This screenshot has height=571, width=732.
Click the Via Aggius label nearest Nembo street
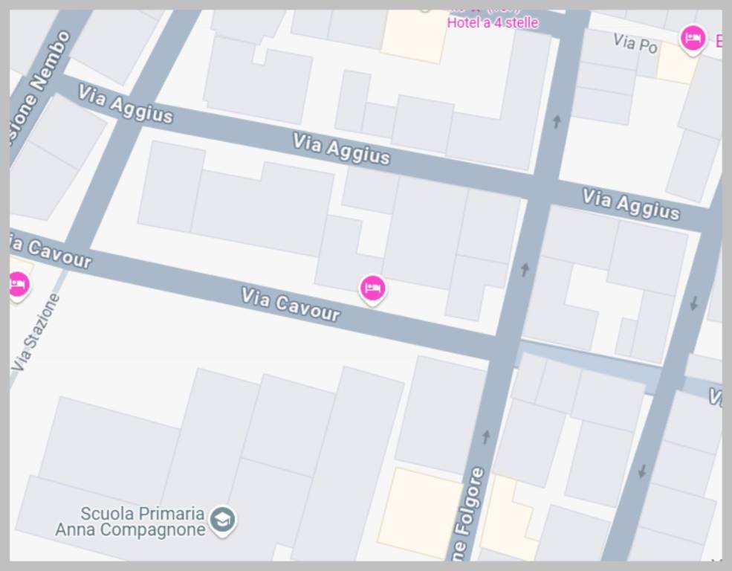125,103
